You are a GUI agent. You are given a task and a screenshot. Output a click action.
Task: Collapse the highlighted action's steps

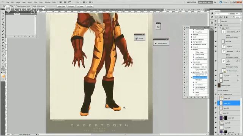point(192,77)
